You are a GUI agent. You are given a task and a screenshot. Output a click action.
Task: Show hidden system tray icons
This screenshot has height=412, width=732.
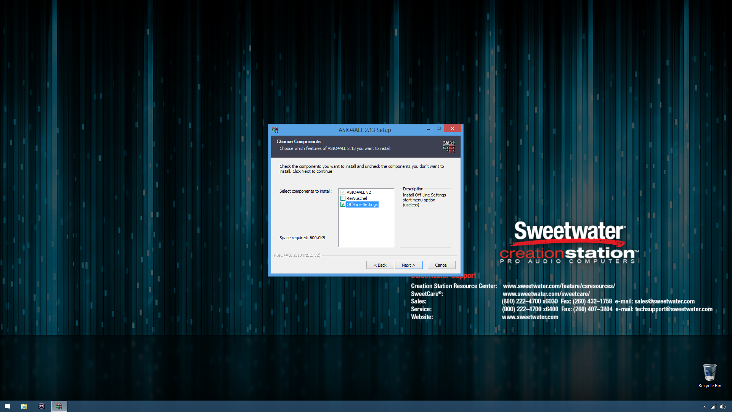pos(704,407)
